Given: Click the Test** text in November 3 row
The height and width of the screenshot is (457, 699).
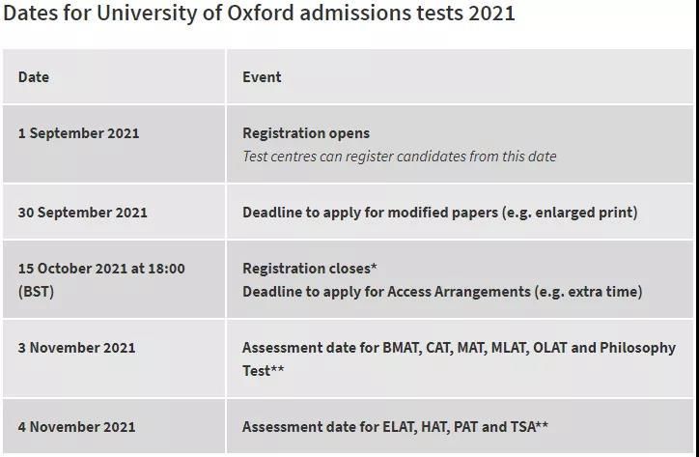Looking at the screenshot, I should 263,370.
